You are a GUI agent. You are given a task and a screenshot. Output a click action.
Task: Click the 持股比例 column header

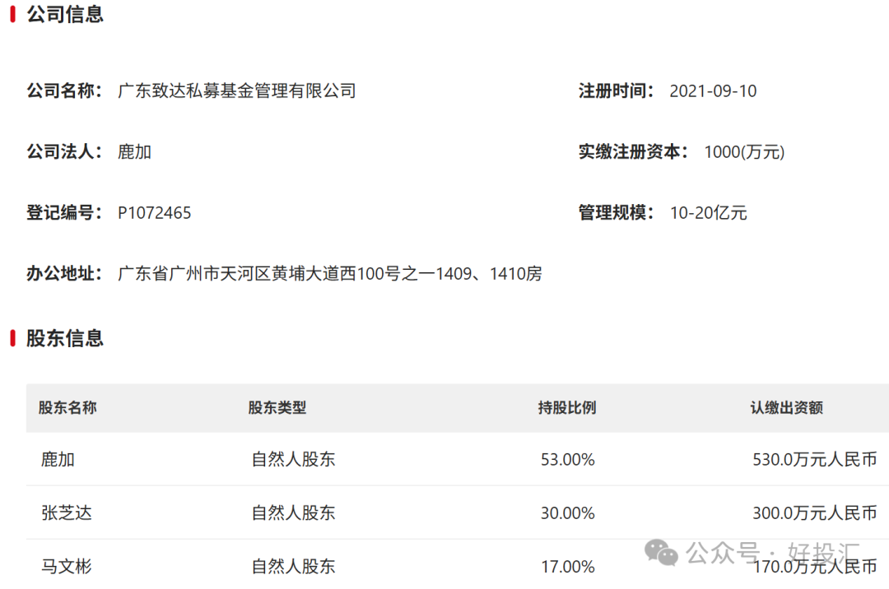(x=566, y=407)
